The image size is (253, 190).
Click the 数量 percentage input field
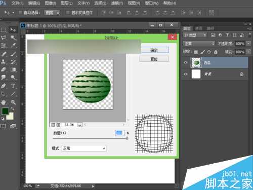coord(120,133)
